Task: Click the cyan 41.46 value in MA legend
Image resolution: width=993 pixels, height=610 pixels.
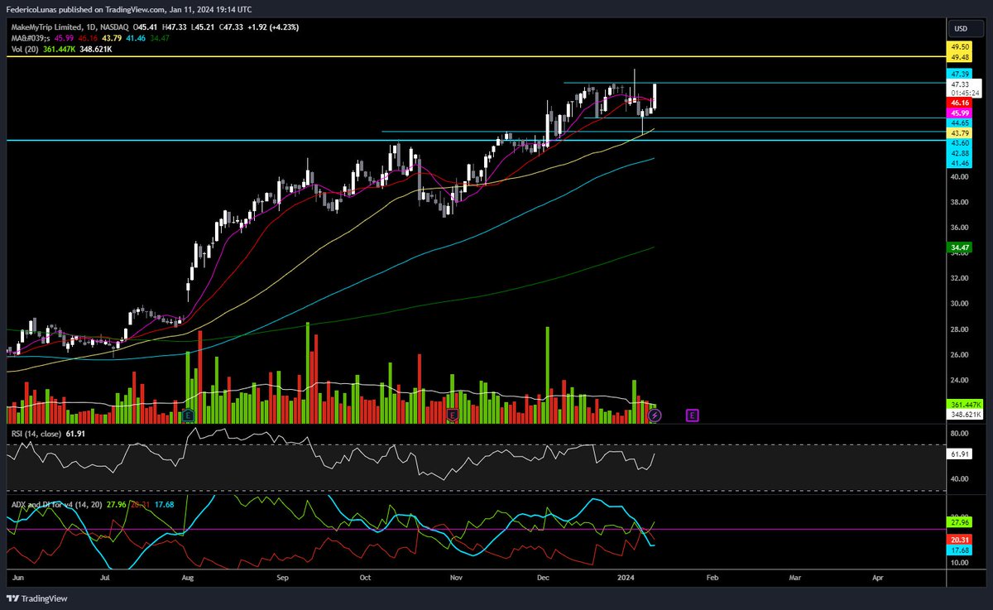Action: click(135, 39)
